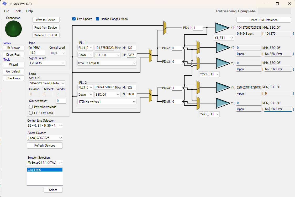The width and height of the screenshot is (295, 197).
Task: Open the PLL 2 SSC Off dropdown
Action: click(x=107, y=94)
